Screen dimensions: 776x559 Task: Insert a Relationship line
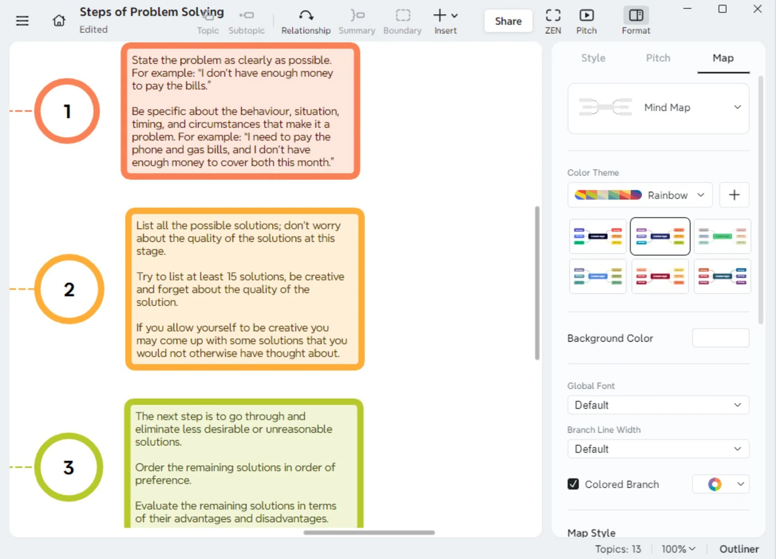click(306, 22)
